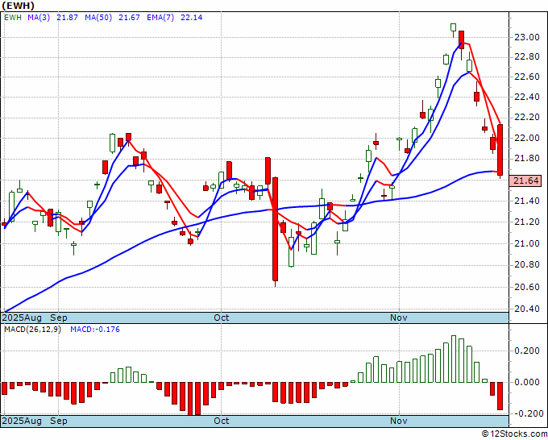Click the EMA(7) value 22.14

click(191, 18)
